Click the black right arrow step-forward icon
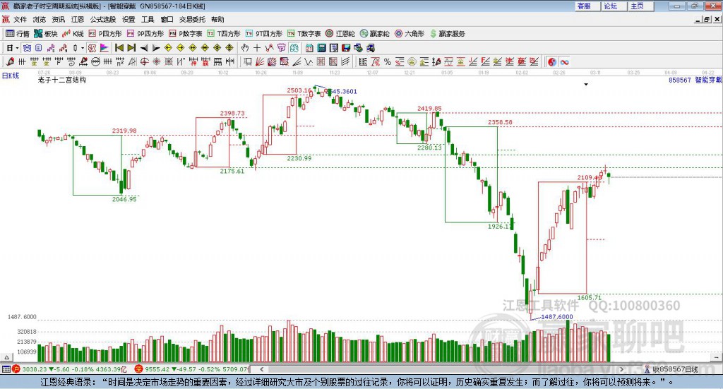723x389 pixels. tap(156, 48)
